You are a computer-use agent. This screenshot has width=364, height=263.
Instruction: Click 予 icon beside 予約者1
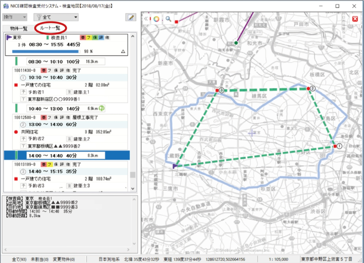(23, 92)
